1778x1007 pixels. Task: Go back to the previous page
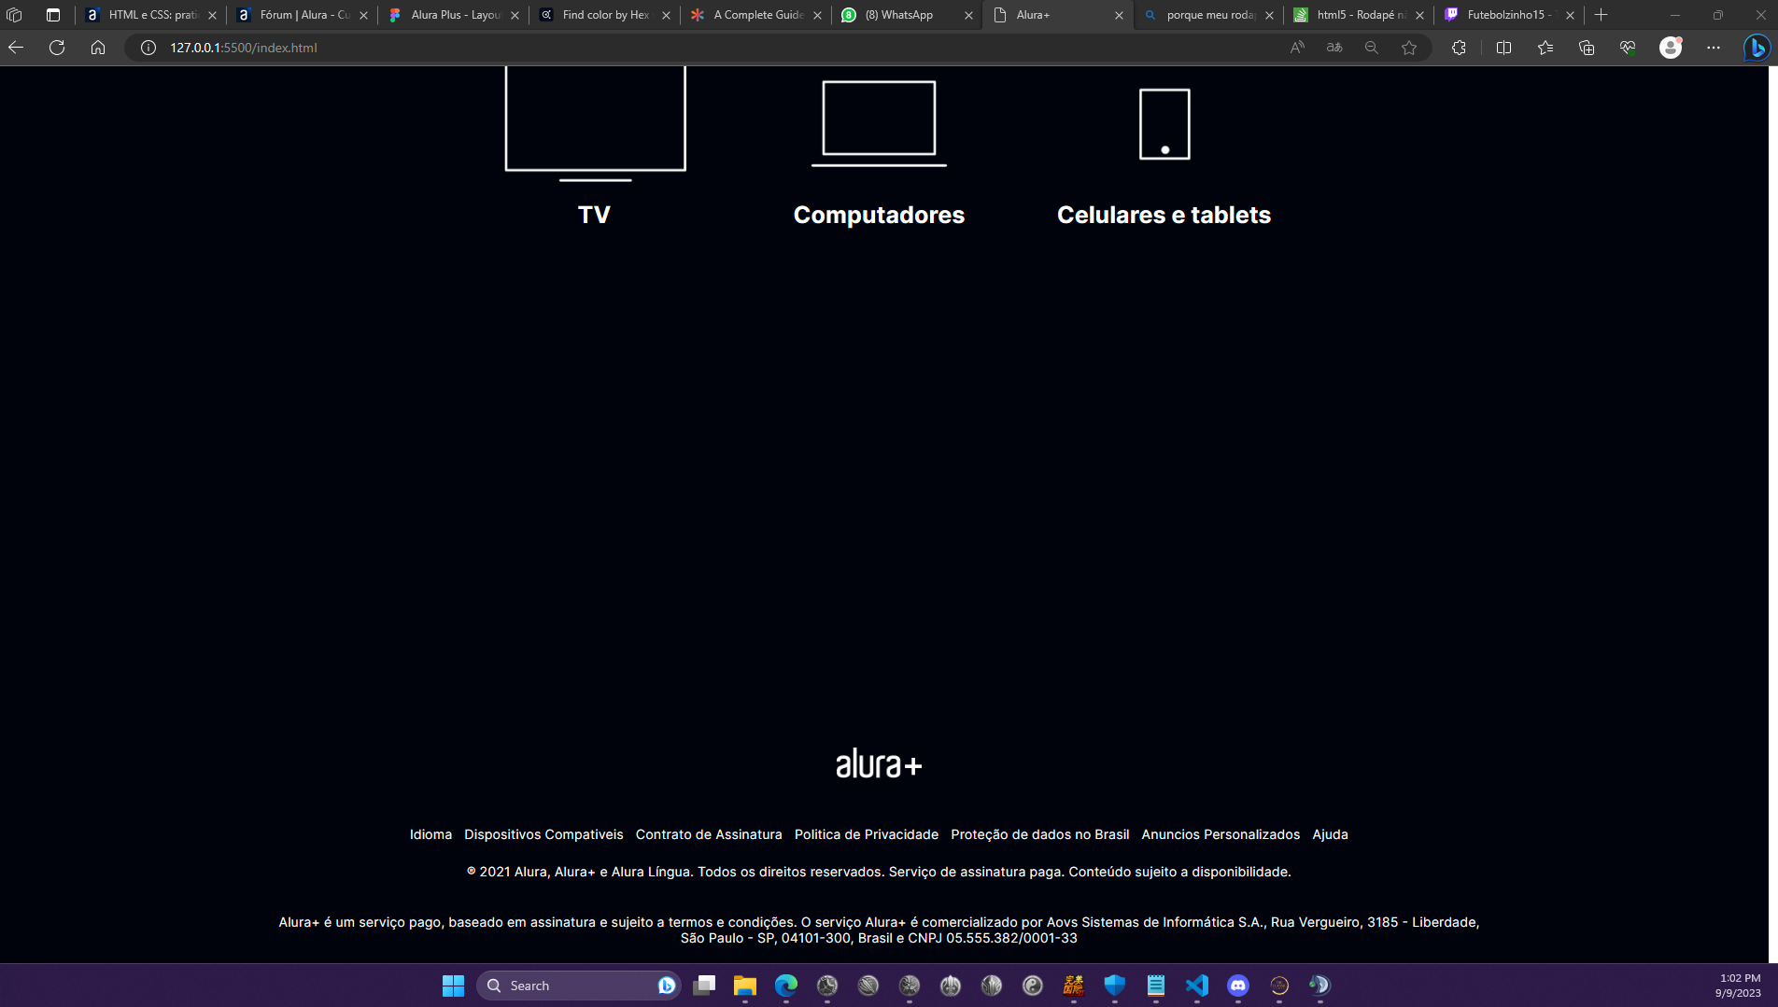(x=16, y=48)
